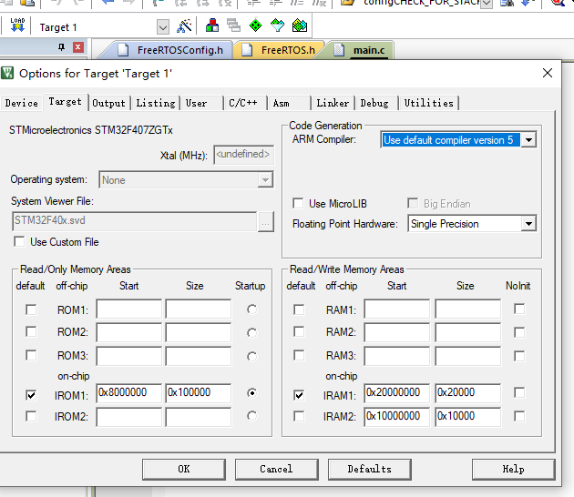574x497 pixels.
Task: Close the Options for Target dialog
Action: [548, 73]
